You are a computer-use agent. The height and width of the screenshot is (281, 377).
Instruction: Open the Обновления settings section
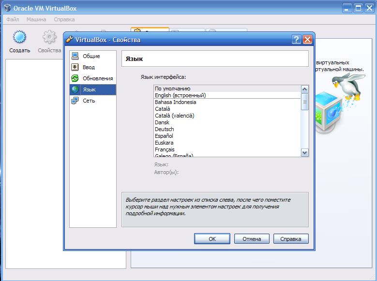pos(93,78)
